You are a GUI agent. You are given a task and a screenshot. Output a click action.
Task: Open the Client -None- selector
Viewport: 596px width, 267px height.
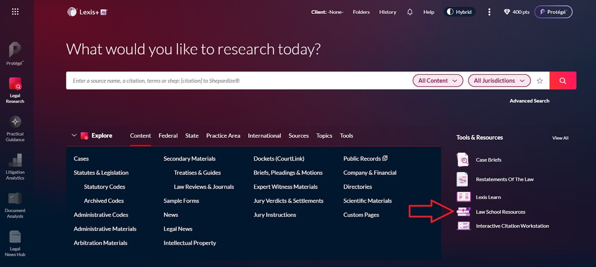[327, 12]
